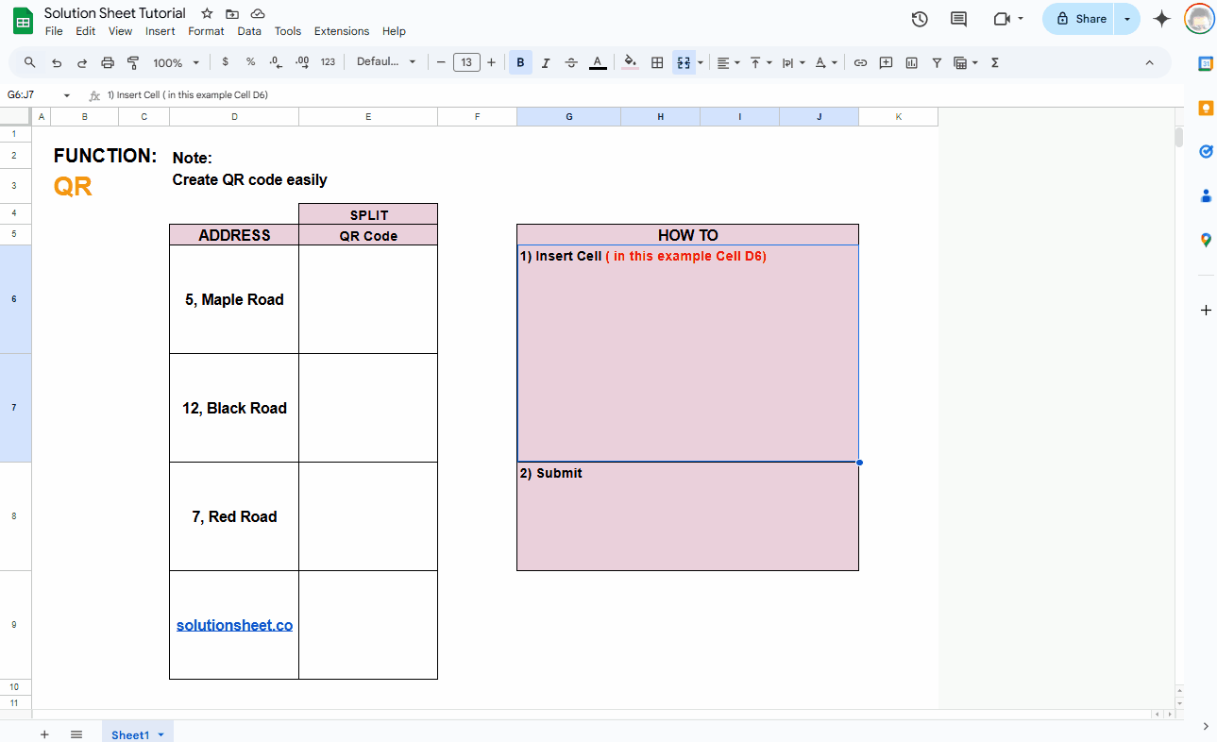Open the Data menu
The height and width of the screenshot is (742, 1217).
249,31
